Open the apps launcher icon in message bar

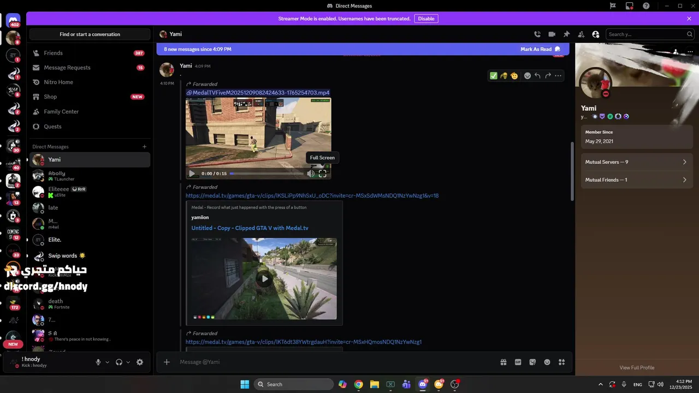[561, 362]
